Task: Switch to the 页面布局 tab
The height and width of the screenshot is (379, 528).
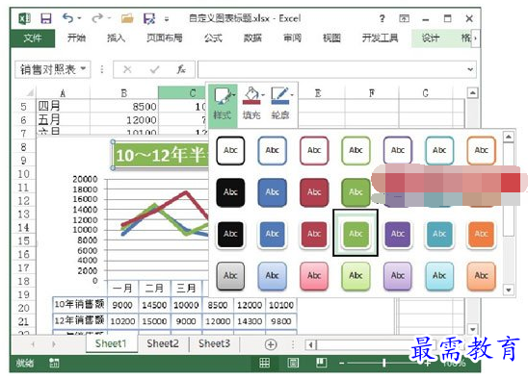Action: (165, 38)
